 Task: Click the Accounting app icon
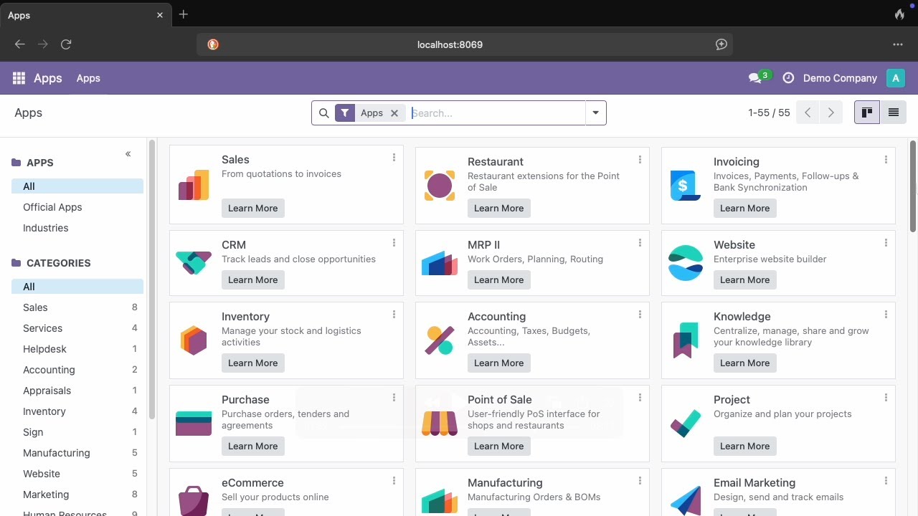pyautogui.click(x=440, y=340)
